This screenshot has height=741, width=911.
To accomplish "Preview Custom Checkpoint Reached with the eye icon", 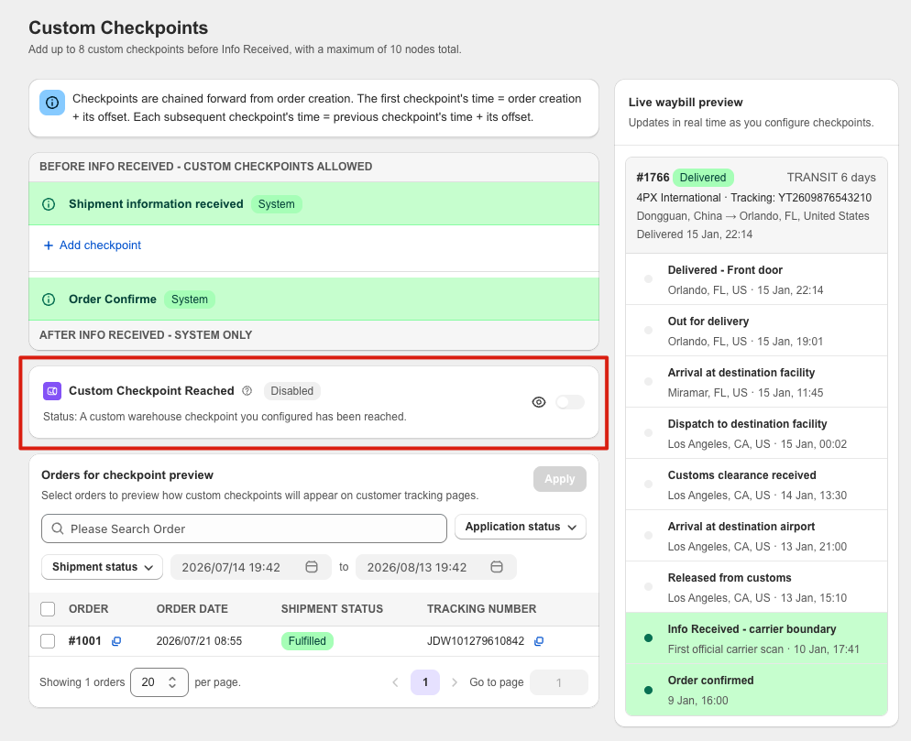I will tap(539, 402).
